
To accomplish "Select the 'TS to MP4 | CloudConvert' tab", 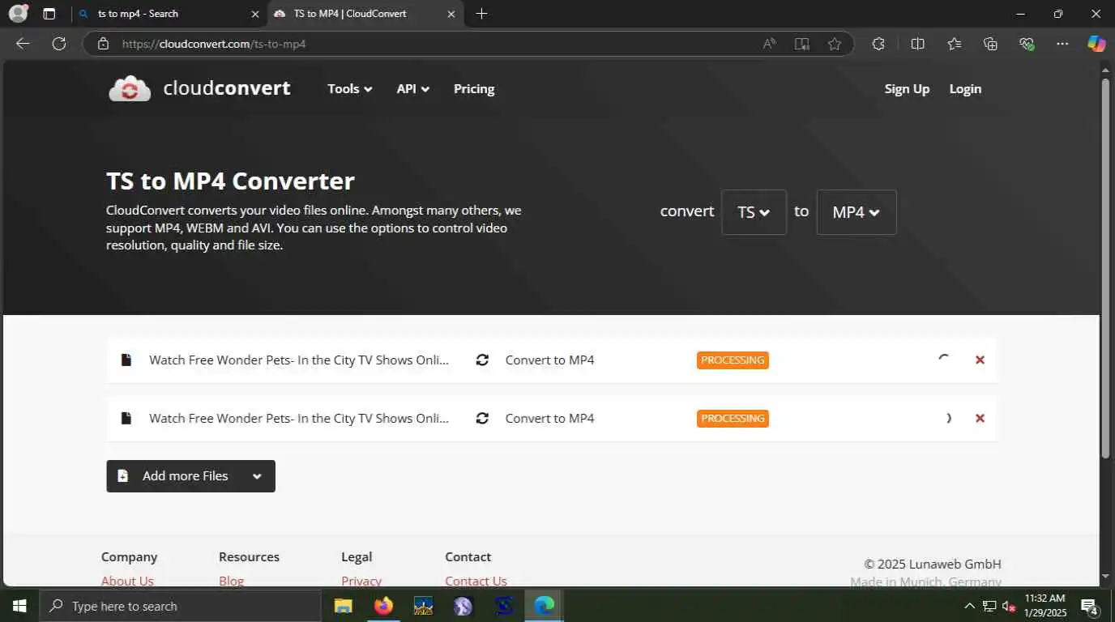I will [x=365, y=14].
